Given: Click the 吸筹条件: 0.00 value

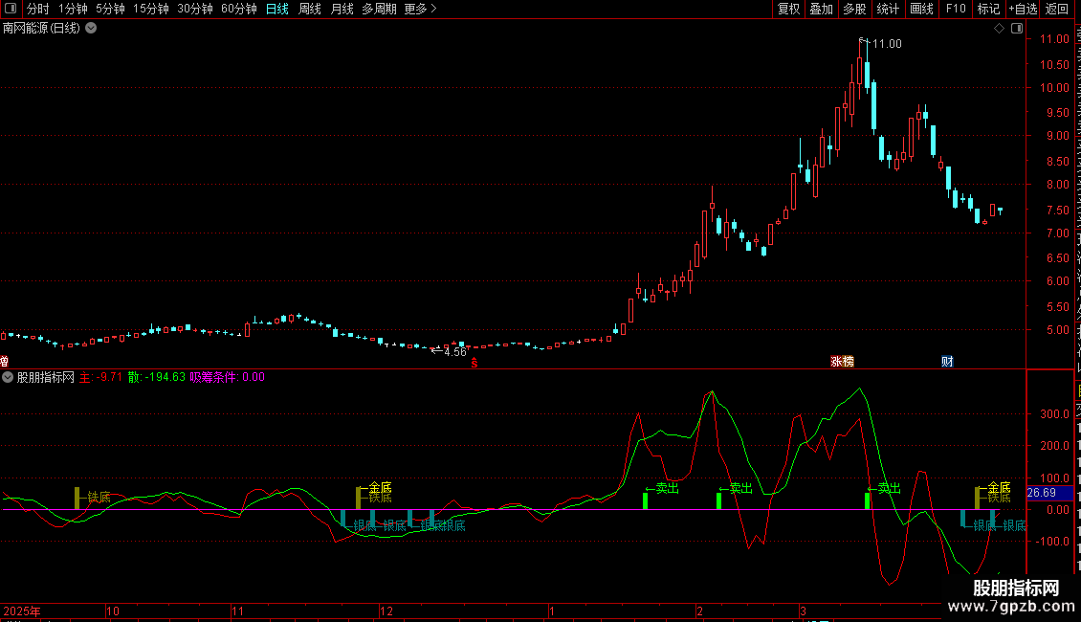Looking at the screenshot, I should (x=228, y=377).
